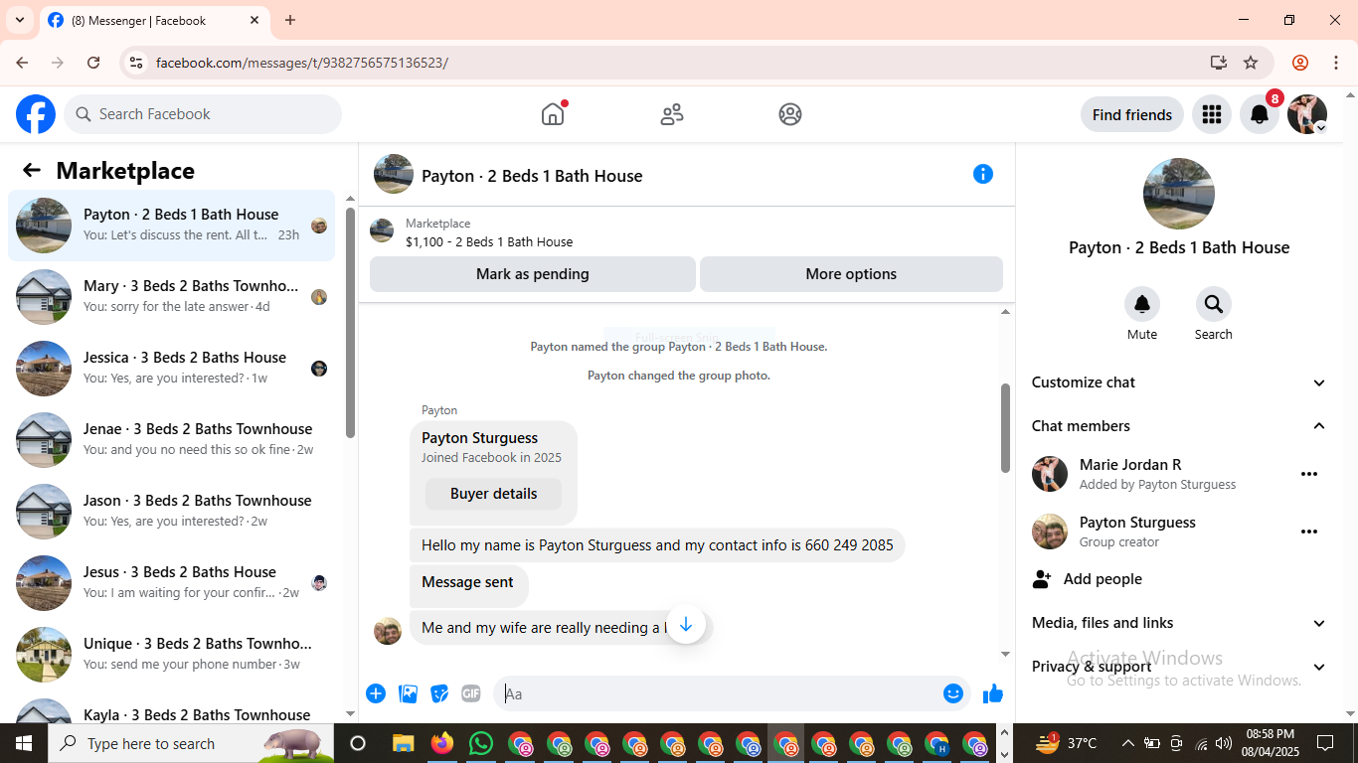Open the browser tab search dropdown
The height and width of the screenshot is (763, 1358).
(x=19, y=20)
